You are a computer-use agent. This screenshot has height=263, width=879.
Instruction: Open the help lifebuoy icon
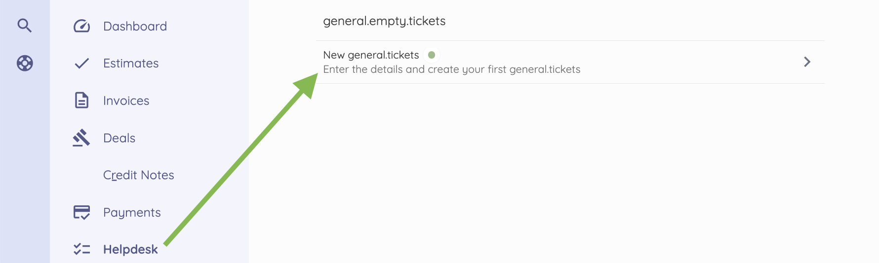pyautogui.click(x=25, y=63)
